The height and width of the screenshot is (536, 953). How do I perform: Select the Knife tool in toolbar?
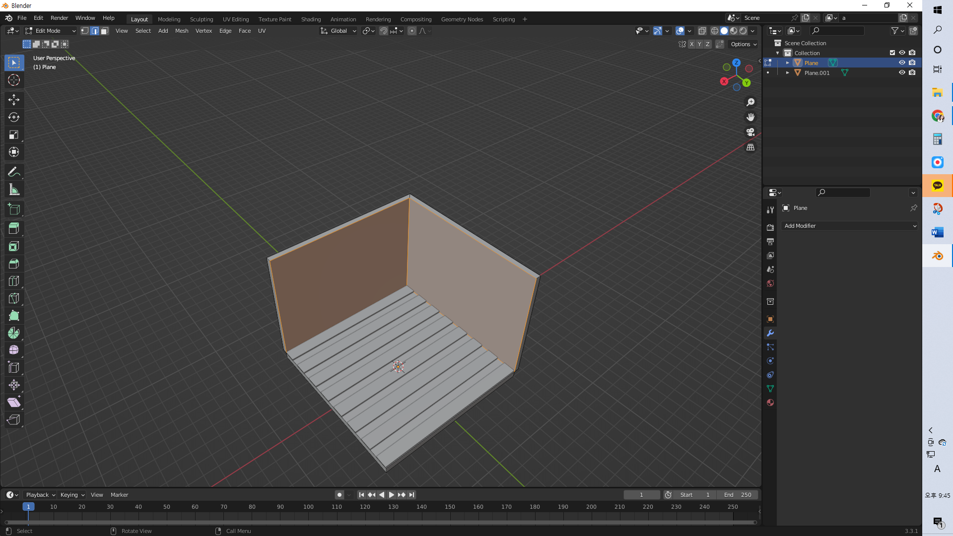pyautogui.click(x=14, y=298)
